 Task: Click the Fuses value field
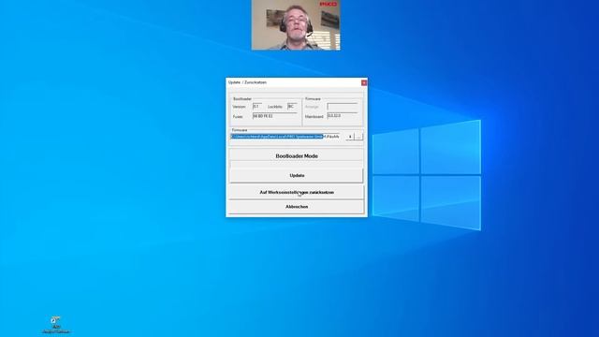pos(274,116)
